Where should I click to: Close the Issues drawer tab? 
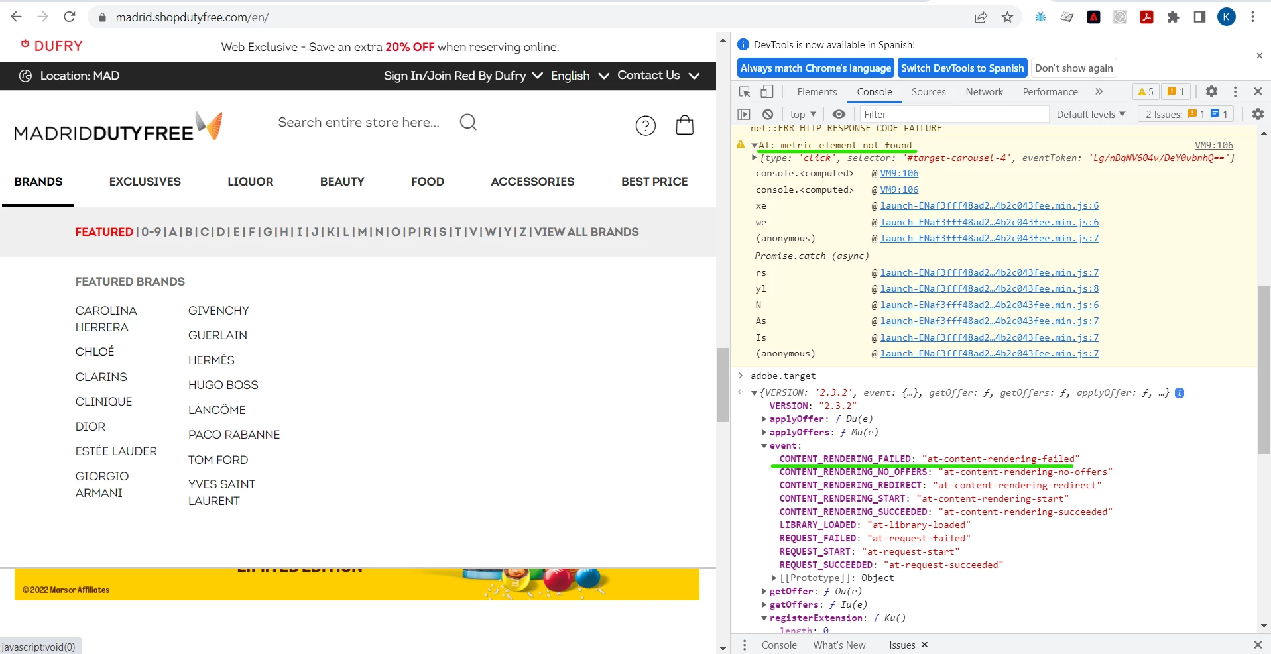(x=924, y=645)
